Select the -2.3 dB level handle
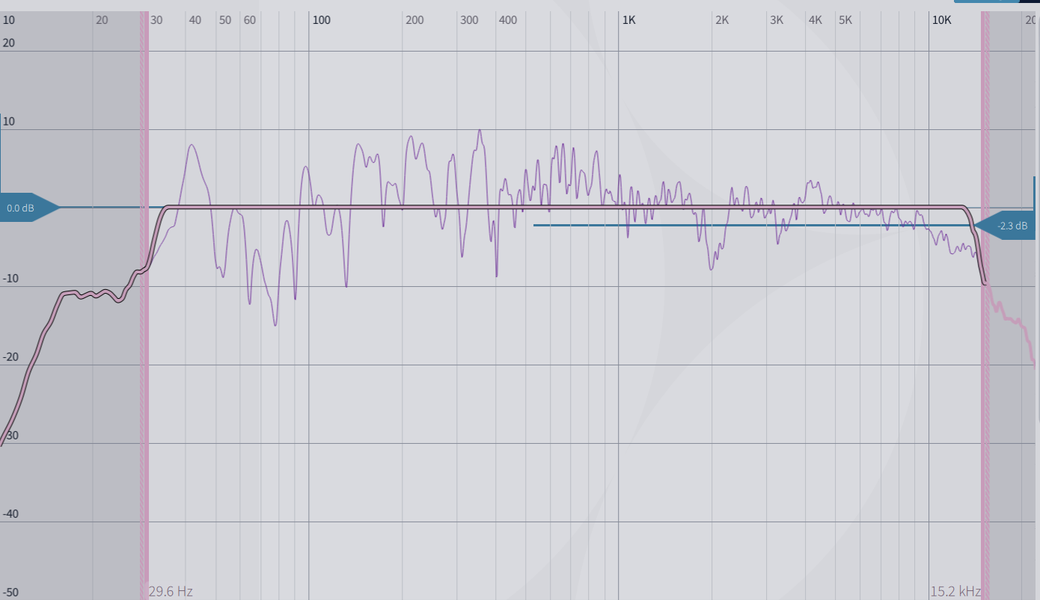The image size is (1040, 600). coord(1006,226)
